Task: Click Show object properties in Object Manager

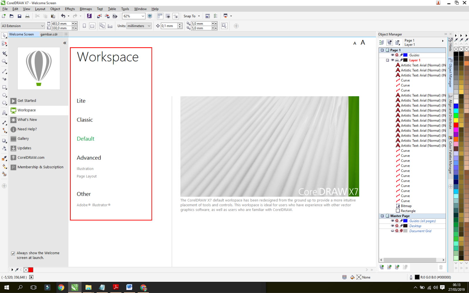Action: click(x=382, y=42)
